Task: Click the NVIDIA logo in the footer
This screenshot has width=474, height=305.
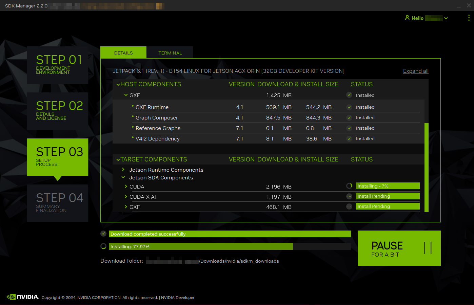Action: pyautogui.click(x=23, y=297)
